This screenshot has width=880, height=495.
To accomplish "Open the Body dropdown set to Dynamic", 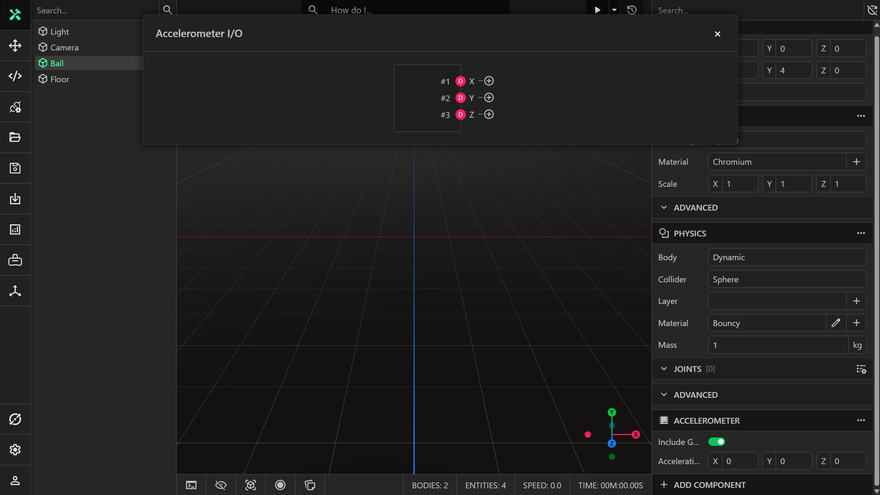I will point(786,257).
